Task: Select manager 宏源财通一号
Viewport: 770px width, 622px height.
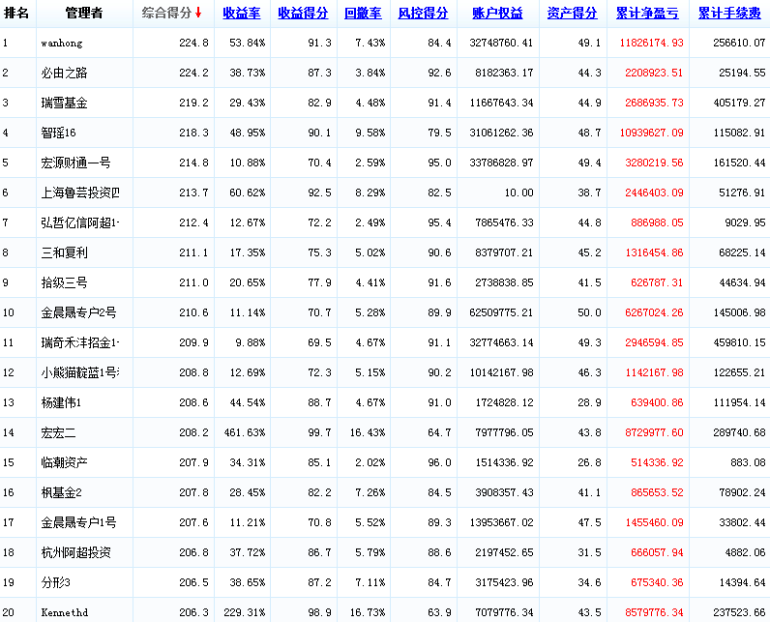Action: (75, 163)
